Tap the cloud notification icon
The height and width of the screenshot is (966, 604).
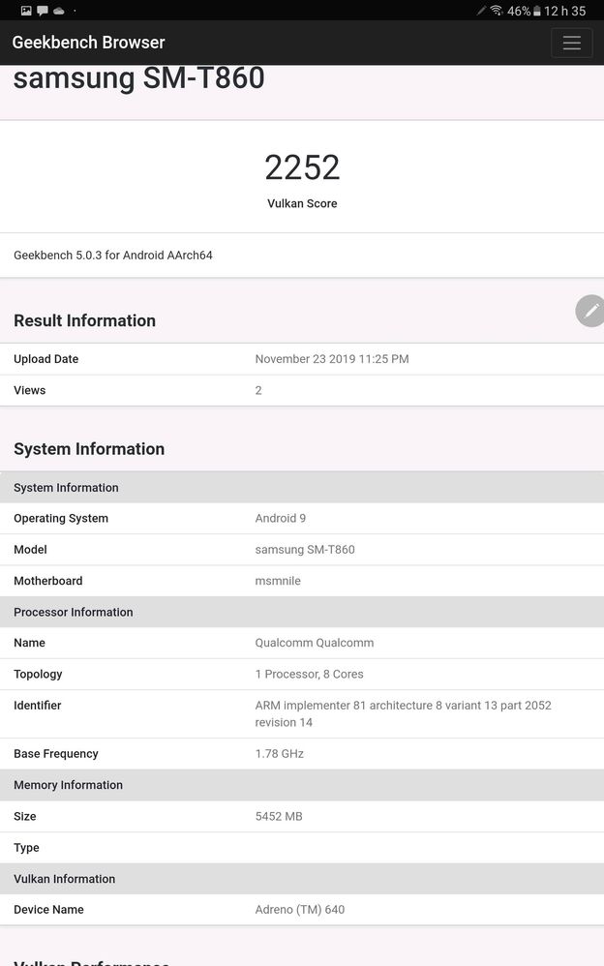tap(59, 11)
